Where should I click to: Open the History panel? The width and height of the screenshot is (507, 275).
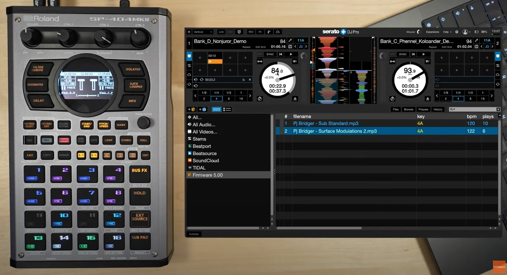[438, 109]
